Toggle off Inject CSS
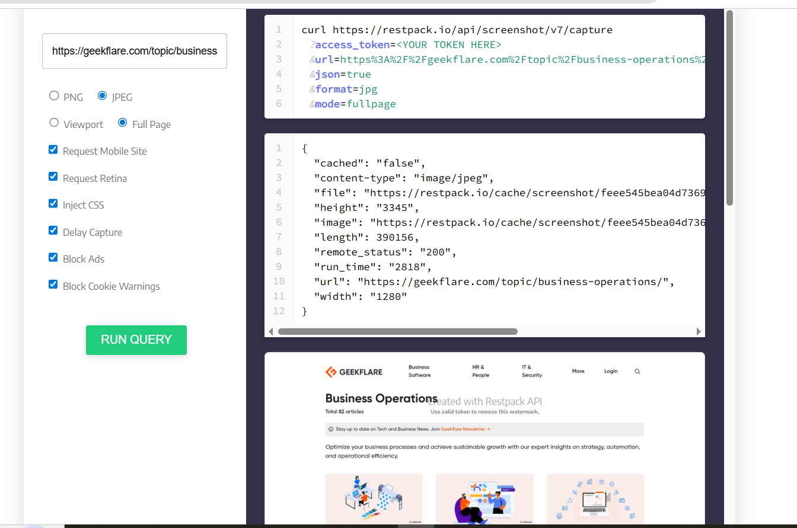 click(x=53, y=203)
